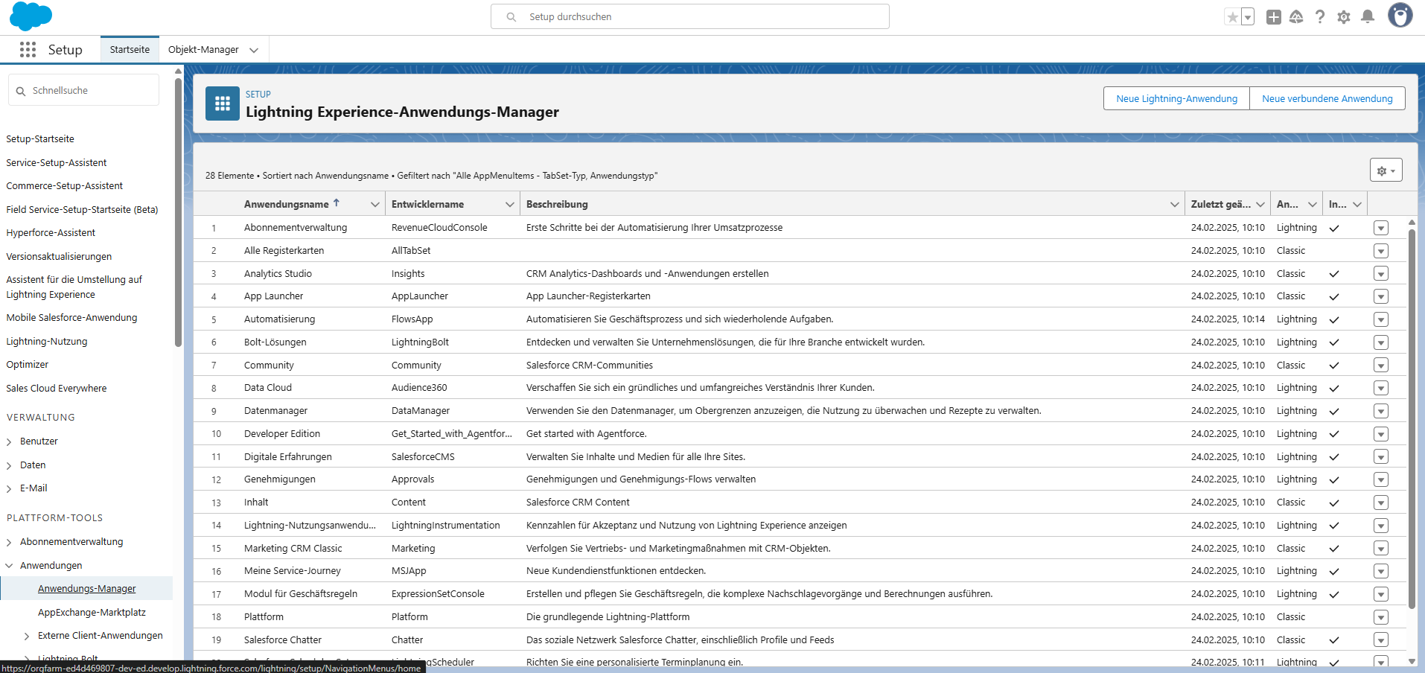Collapse the Anwendungen tree section
The height and width of the screenshot is (673, 1425).
(9, 566)
